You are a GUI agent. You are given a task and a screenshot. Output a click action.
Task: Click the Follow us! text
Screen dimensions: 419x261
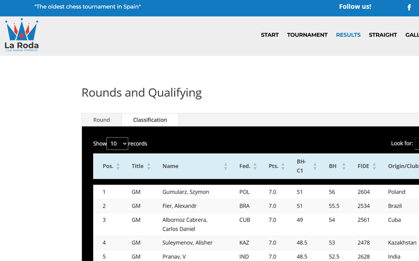click(x=355, y=7)
